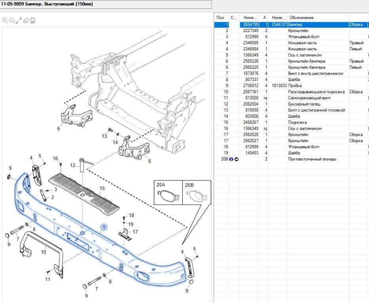Screen dimensions: 369x303
Task: Select the 'Буксирный палец' row
Action: point(304,104)
